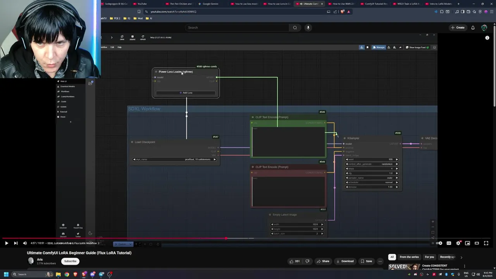
Task: Click the negative CLIP Text Encode prompt box
Action: 288,191
